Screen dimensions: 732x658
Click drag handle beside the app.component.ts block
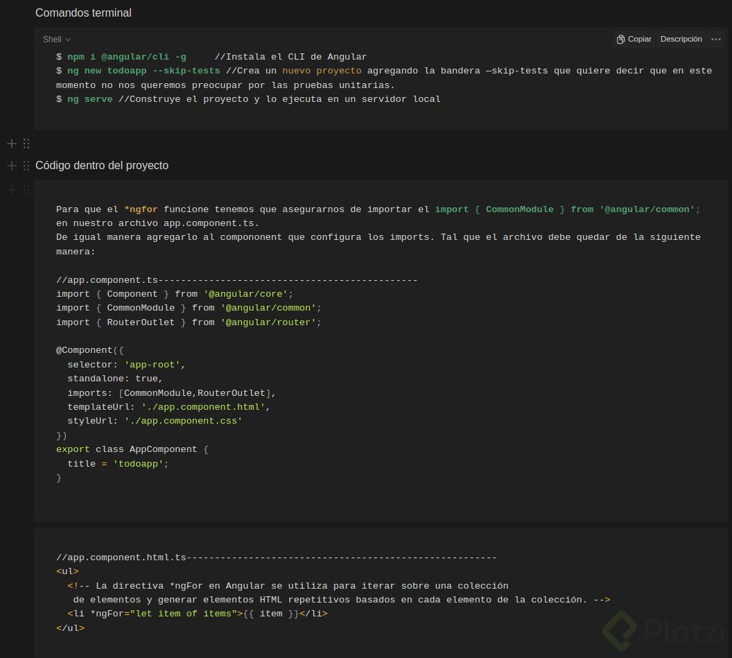coord(26,190)
